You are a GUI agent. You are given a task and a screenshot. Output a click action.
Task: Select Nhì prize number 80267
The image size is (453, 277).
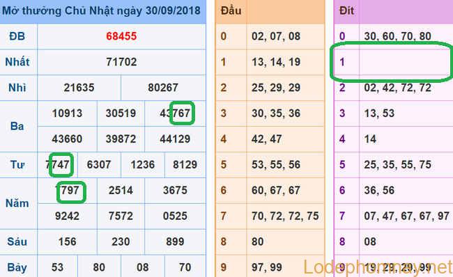pyautogui.click(x=163, y=88)
